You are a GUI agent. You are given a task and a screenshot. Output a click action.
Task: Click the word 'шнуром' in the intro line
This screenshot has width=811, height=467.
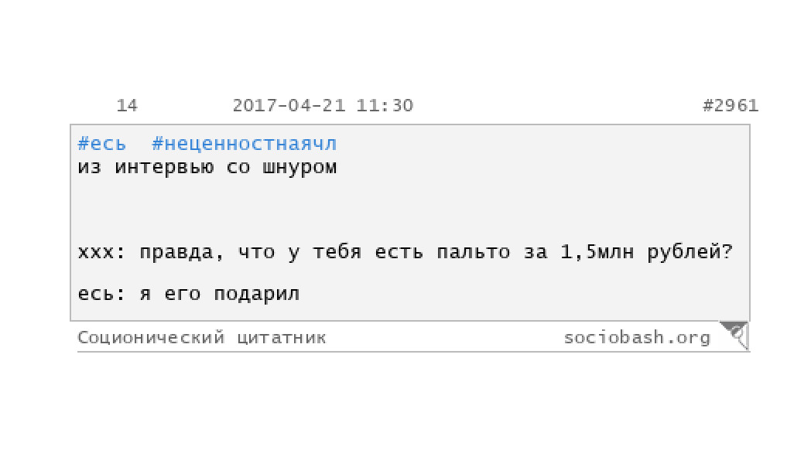[x=299, y=168]
